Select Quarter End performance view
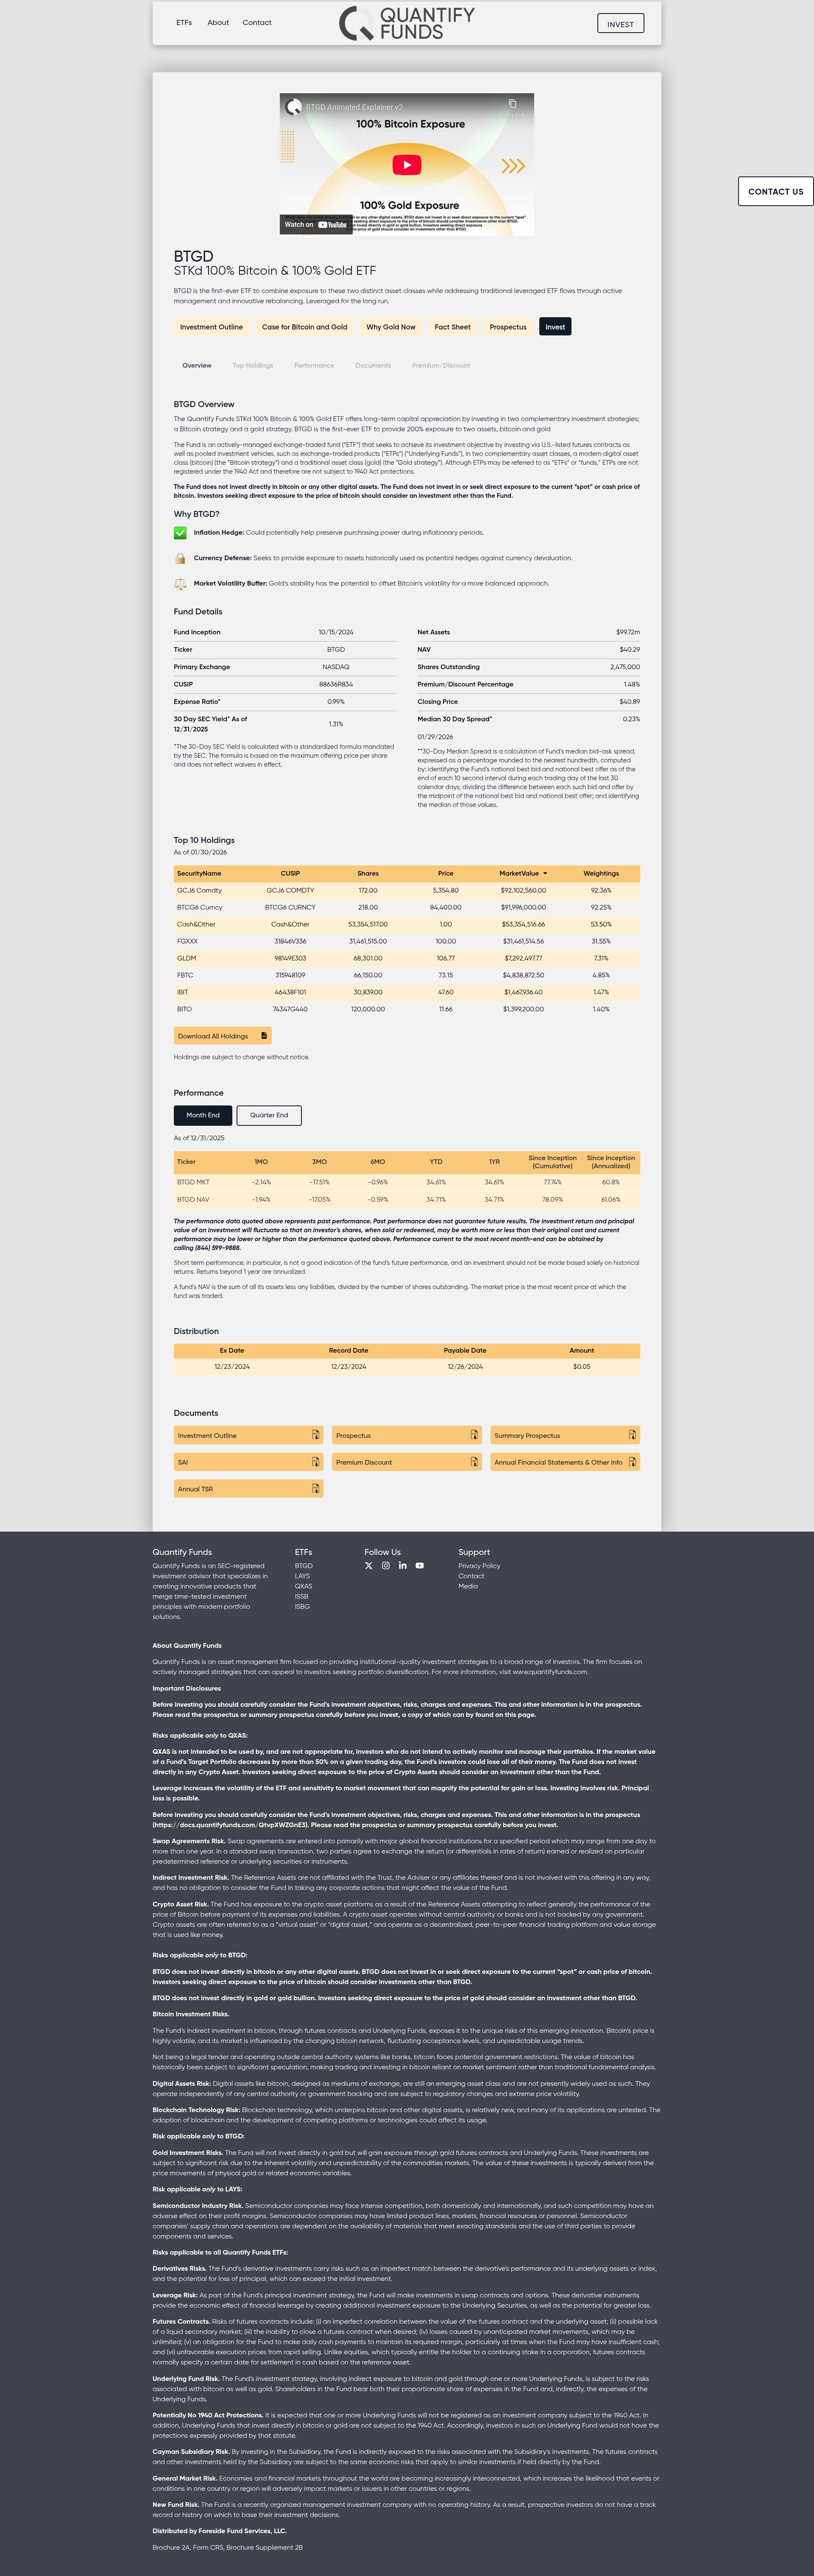 (269, 1115)
